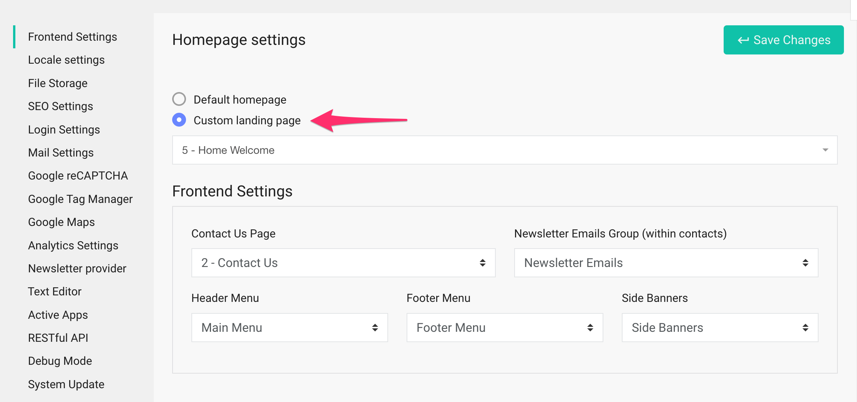This screenshot has width=857, height=402.
Task: Go to File Storage settings
Action: click(x=58, y=83)
